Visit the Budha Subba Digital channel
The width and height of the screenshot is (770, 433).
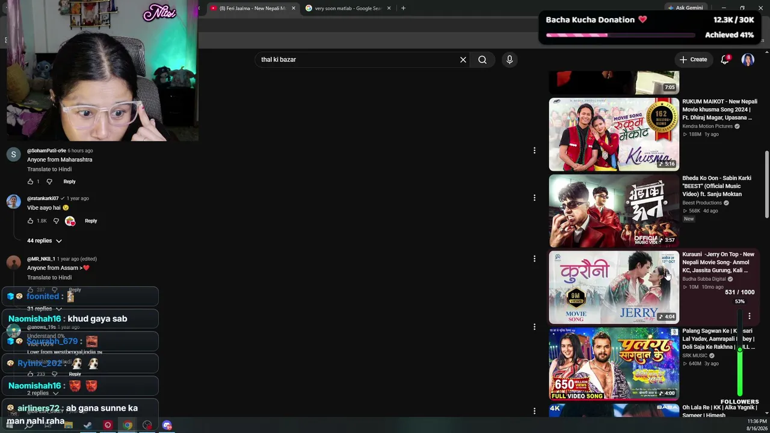point(704,279)
